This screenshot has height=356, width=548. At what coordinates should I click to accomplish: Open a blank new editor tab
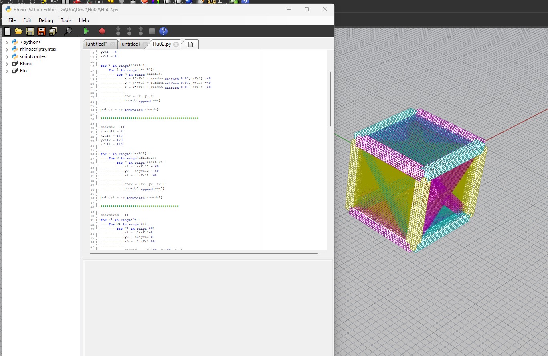coord(190,44)
